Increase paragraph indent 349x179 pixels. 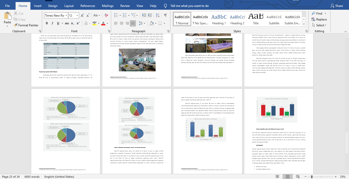point(150,15)
